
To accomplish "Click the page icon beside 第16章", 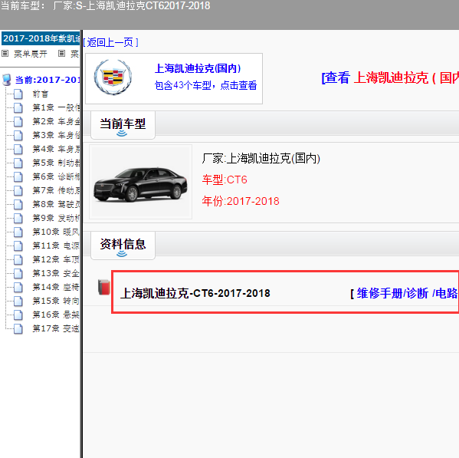I will [x=18, y=315].
